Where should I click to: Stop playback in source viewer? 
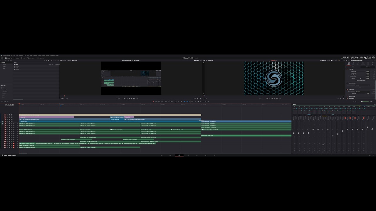click(129, 98)
